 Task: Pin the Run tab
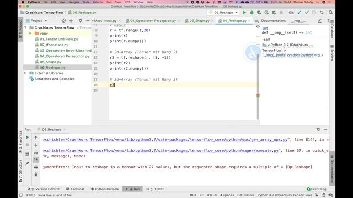(28, 163)
